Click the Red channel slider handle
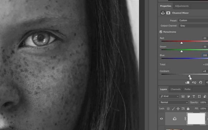The width and height of the screenshot is (208, 130). point(181,43)
